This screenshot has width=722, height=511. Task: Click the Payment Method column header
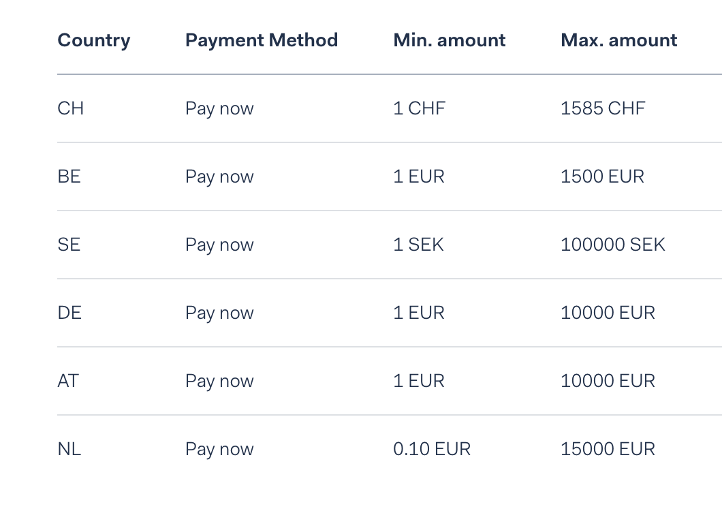(x=262, y=41)
